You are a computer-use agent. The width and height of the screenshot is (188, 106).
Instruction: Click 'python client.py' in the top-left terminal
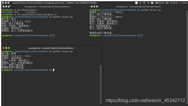63,17
